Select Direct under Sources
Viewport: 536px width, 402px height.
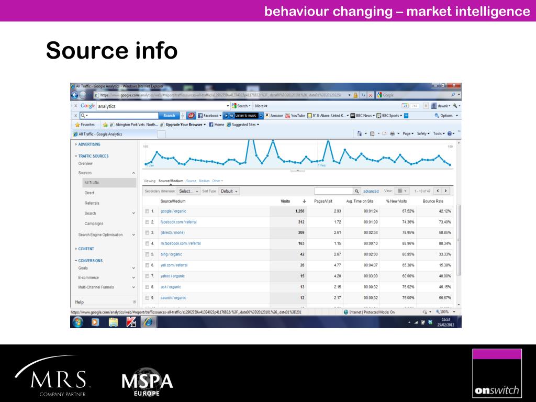(x=89, y=193)
